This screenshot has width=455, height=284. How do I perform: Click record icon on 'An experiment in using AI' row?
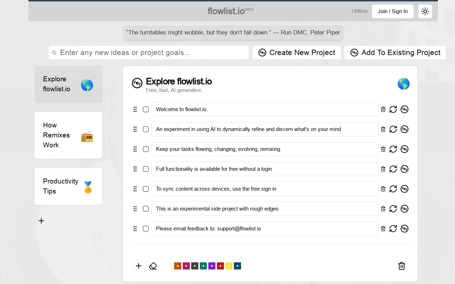click(405, 129)
